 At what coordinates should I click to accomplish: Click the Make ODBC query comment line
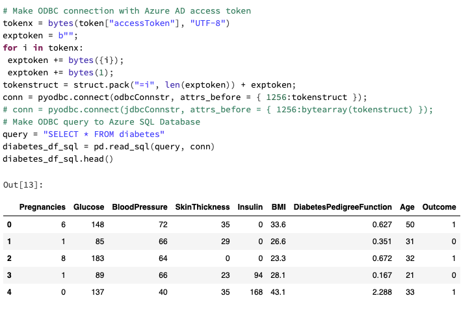(x=101, y=121)
